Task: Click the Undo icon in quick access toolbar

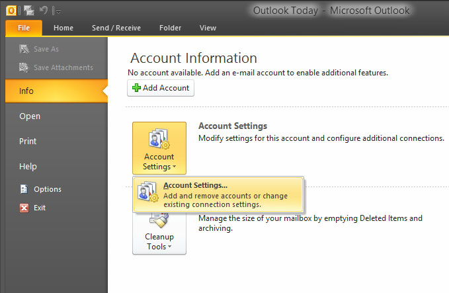Action: [x=44, y=11]
